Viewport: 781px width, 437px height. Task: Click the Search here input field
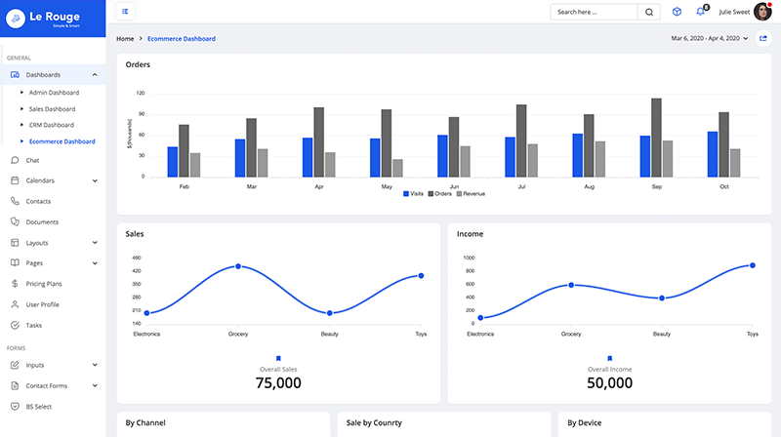pyautogui.click(x=595, y=12)
